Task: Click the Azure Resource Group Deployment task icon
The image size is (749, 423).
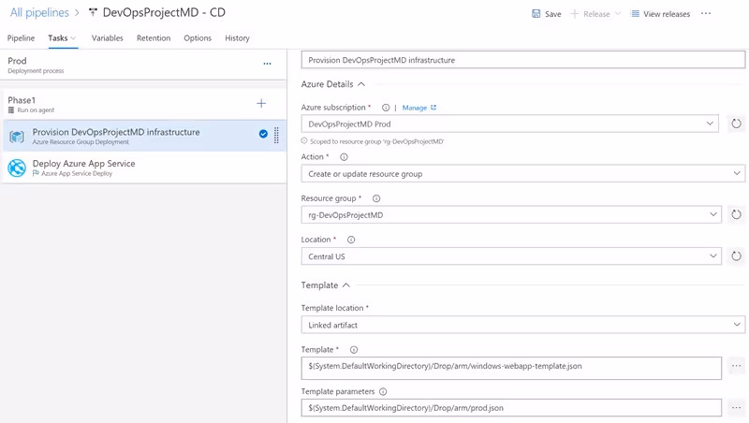Action: tap(17, 137)
